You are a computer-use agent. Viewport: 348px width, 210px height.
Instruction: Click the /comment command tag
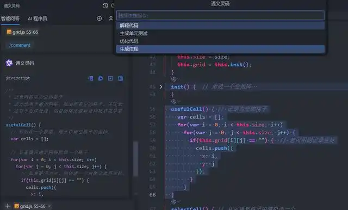20,45
